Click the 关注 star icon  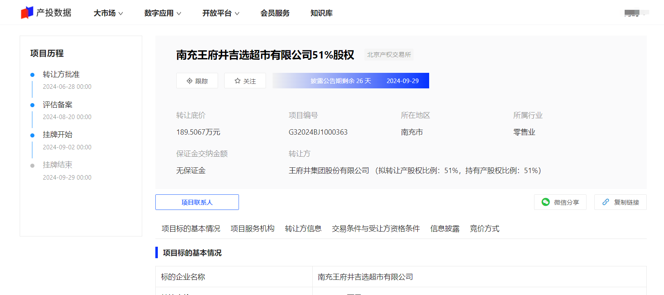(237, 81)
